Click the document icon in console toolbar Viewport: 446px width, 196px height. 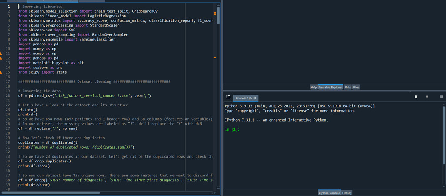[x=416, y=97]
